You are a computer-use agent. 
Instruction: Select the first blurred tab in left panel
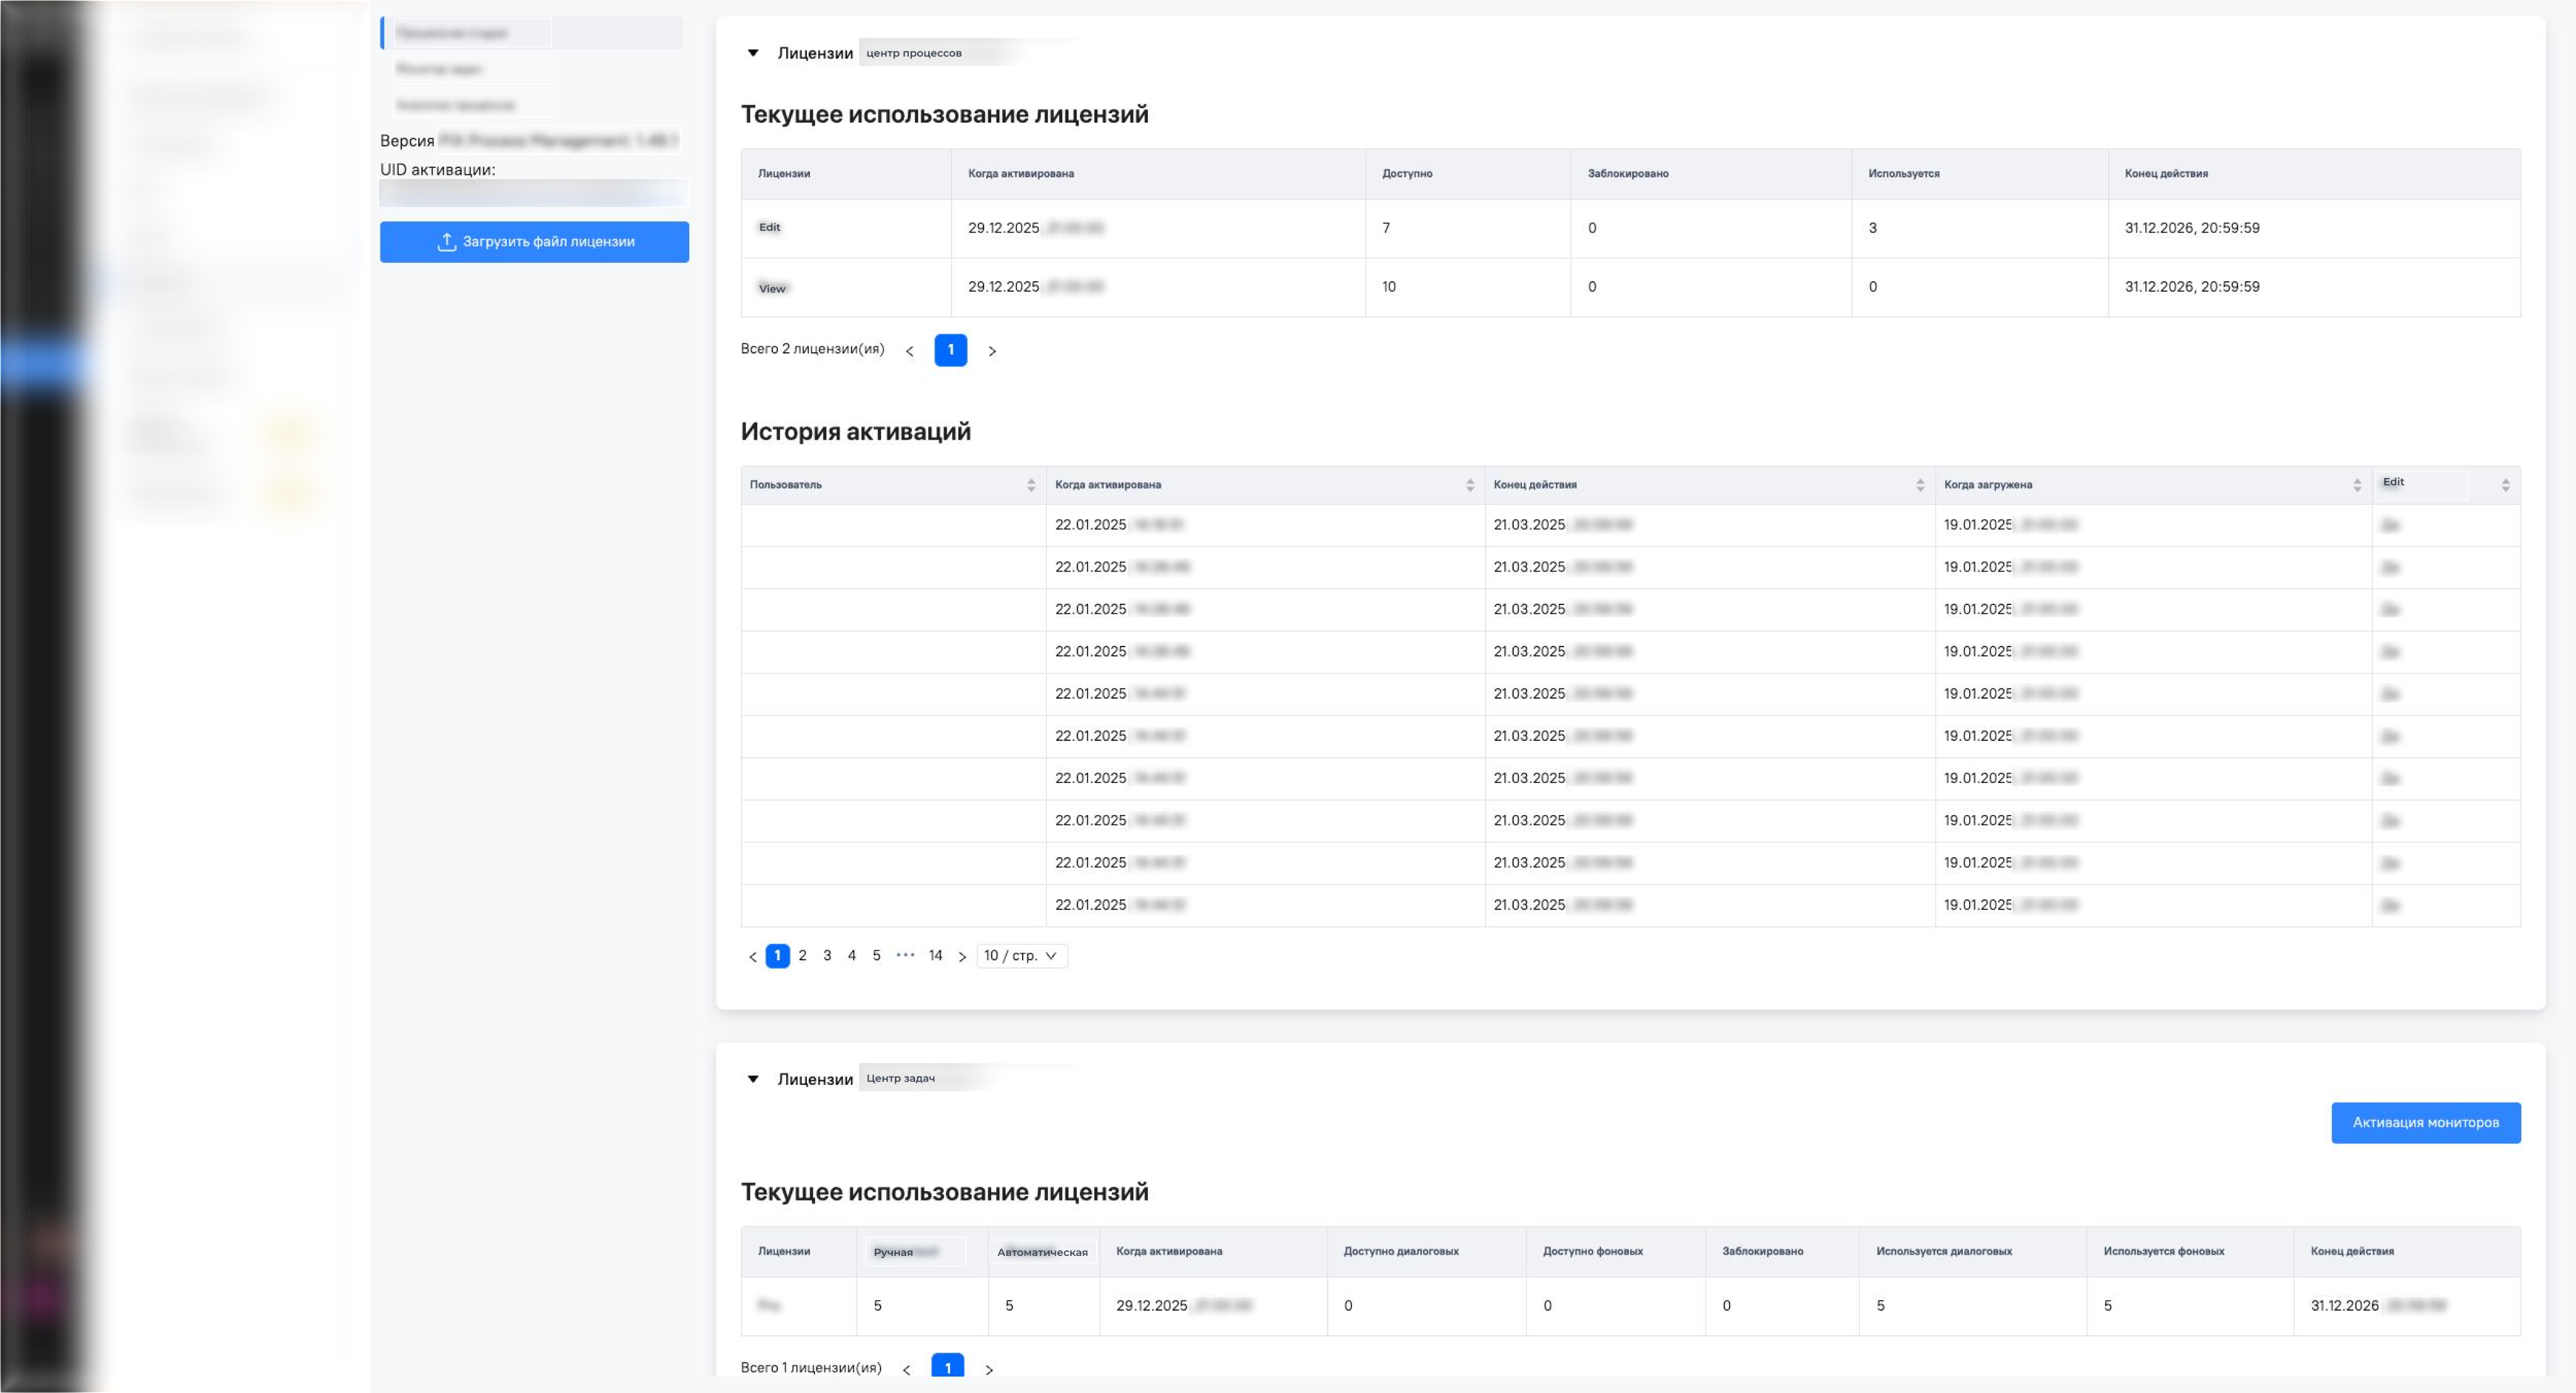tap(470, 33)
